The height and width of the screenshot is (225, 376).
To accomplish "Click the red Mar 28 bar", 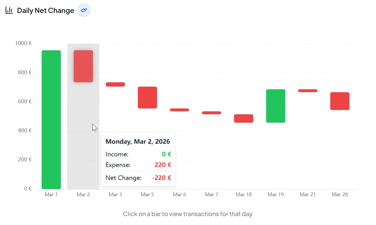I will pos(340,101).
